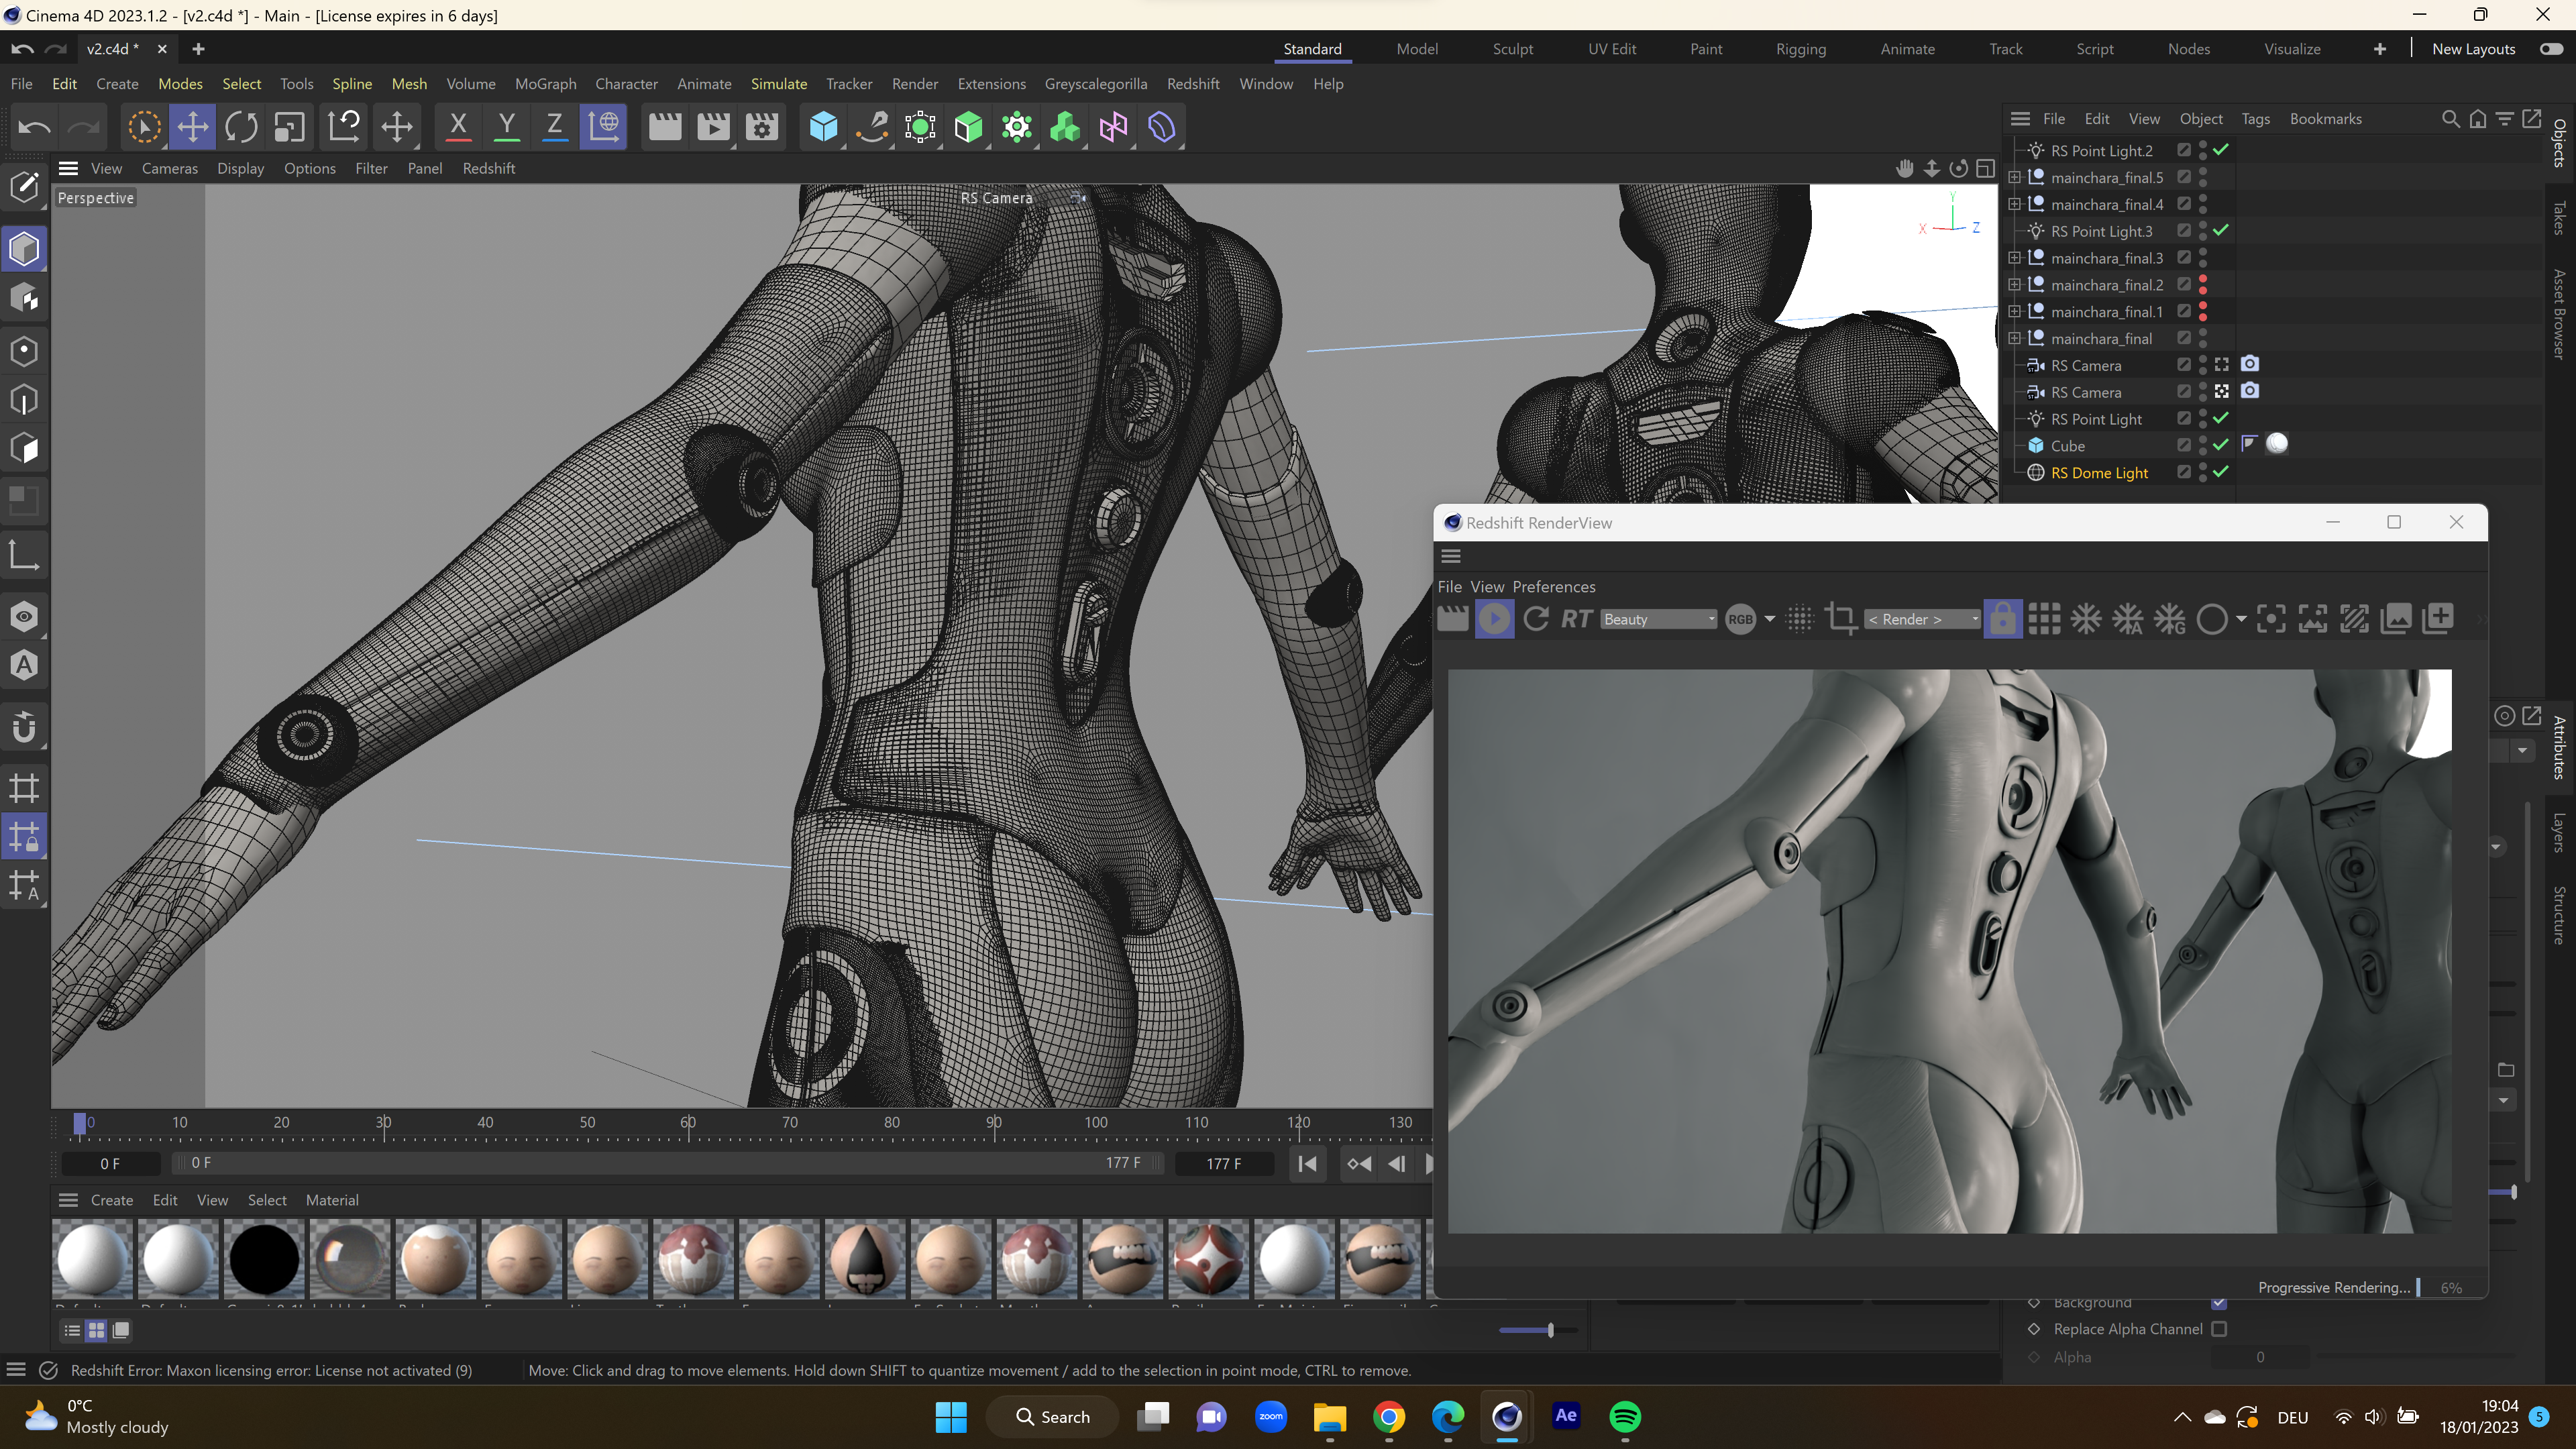Add a Cube primitive object
2576x1449 pixels.
823,127
